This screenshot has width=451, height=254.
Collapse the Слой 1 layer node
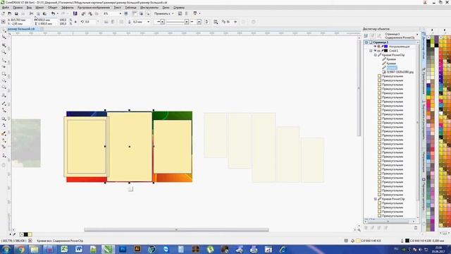[371, 51]
